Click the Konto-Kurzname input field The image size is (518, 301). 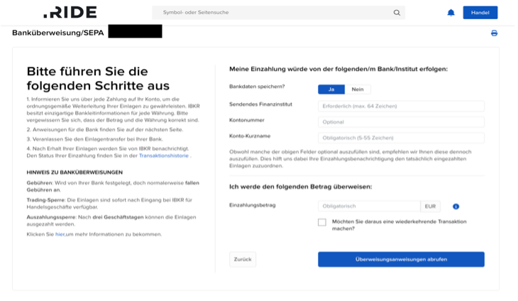(x=401, y=138)
